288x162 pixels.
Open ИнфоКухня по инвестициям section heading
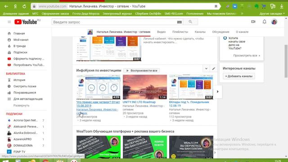pos(99,70)
